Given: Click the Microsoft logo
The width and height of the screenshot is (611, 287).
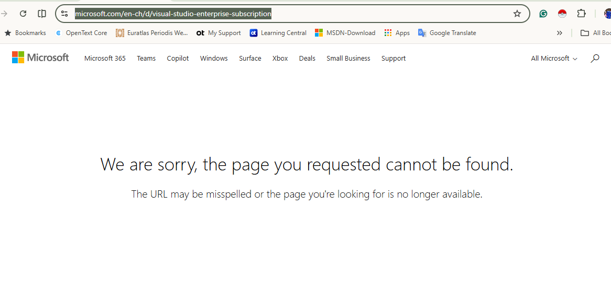Looking at the screenshot, I should (x=40, y=58).
